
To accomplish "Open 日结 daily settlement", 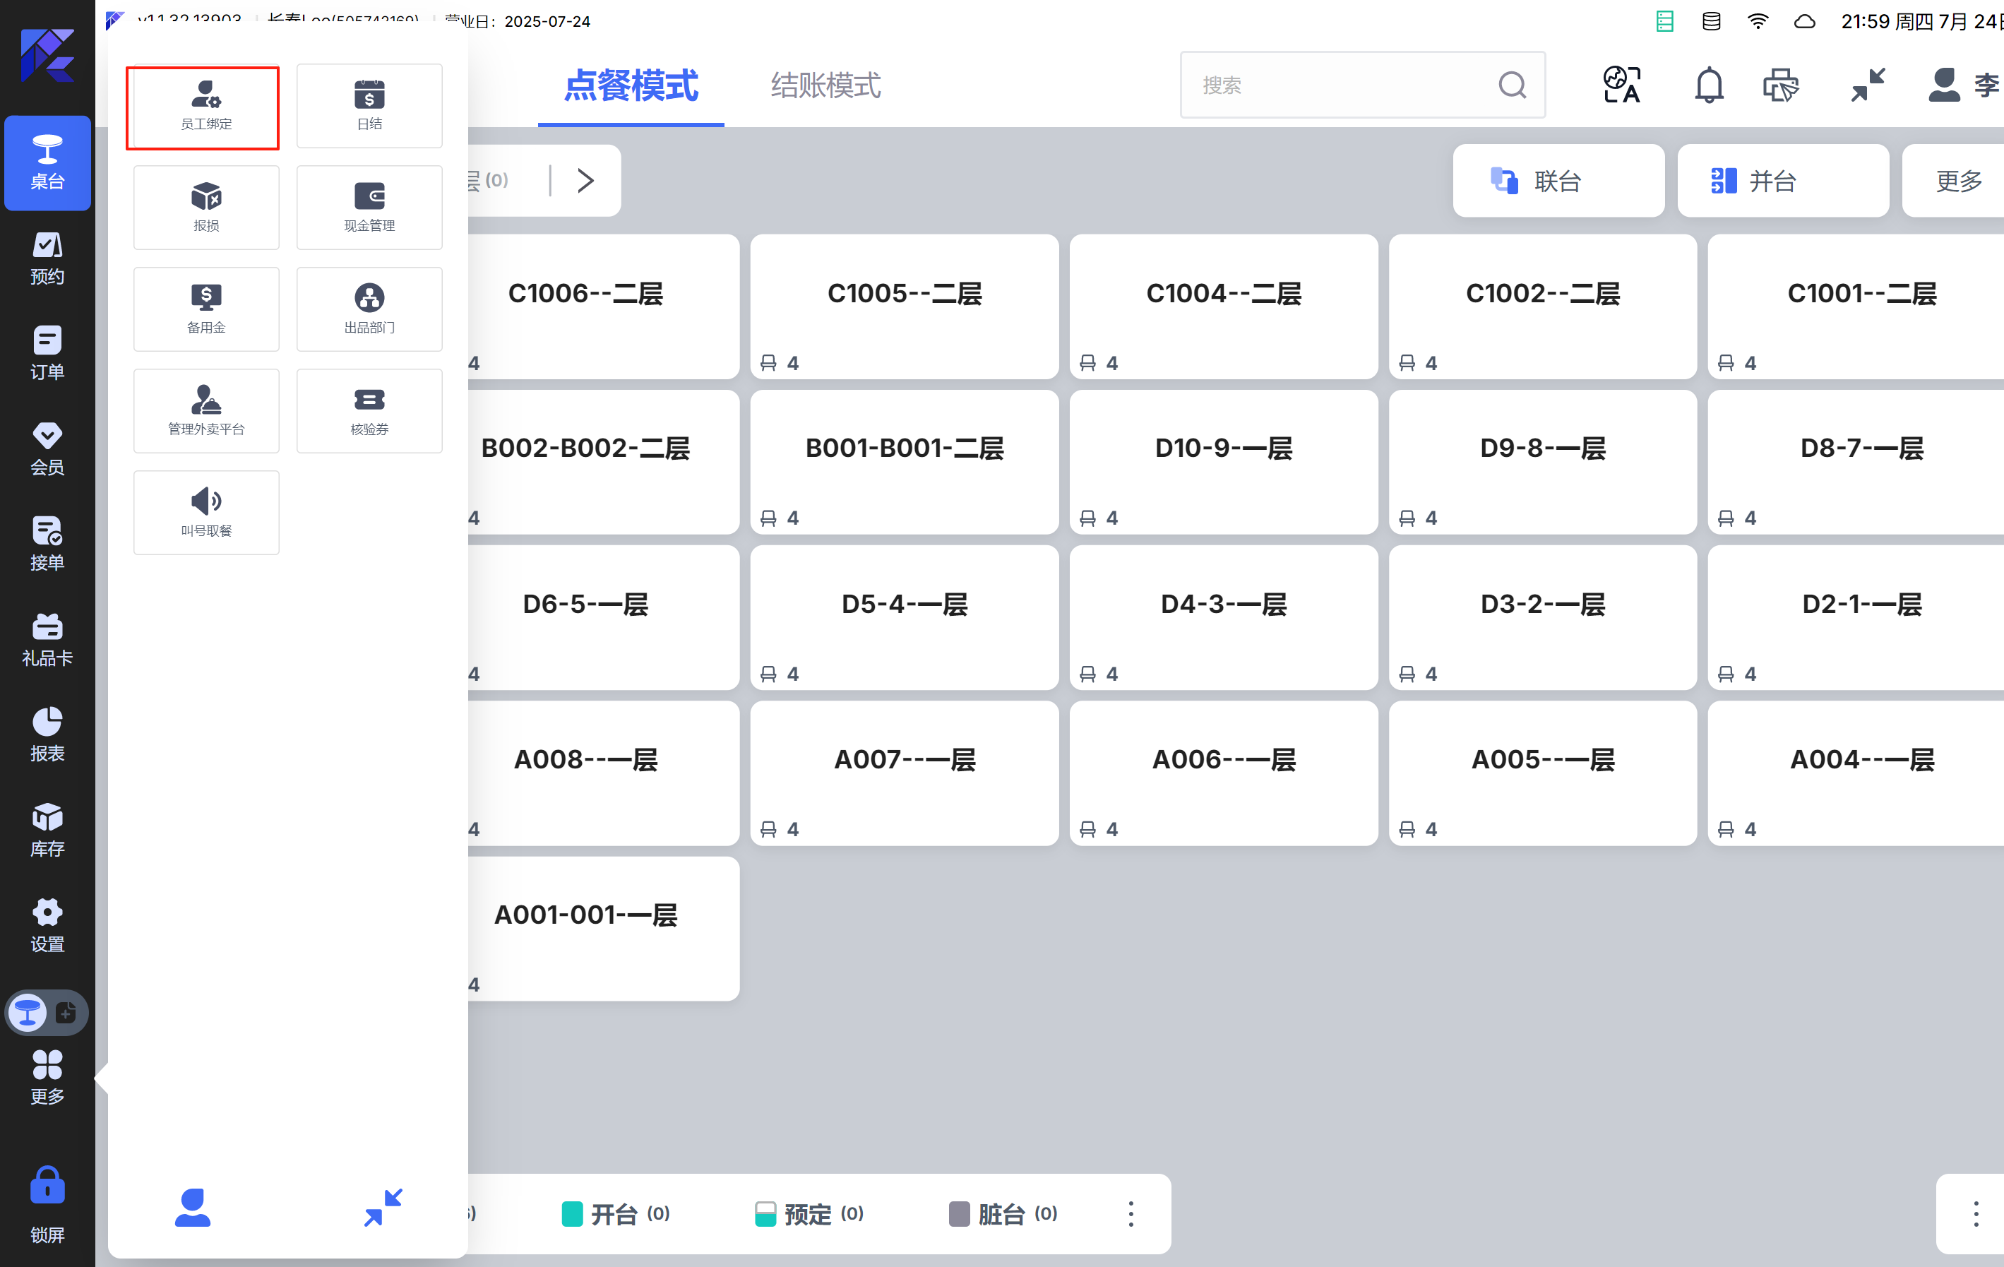I will pos(369,107).
